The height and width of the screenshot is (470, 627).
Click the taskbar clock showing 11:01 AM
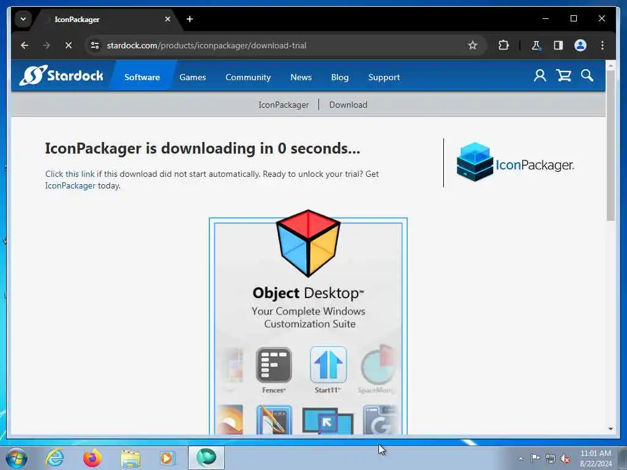click(x=595, y=458)
